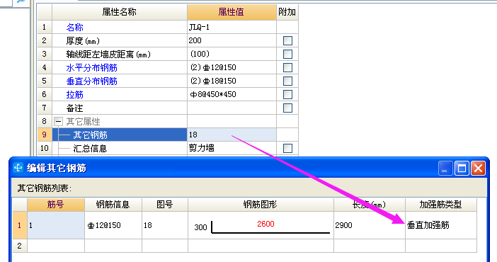Screen dimensions: 497x262
Task: Click the 附加 column header
Action: [x=287, y=12]
